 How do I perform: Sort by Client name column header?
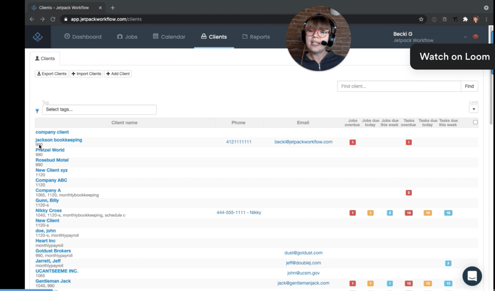click(x=124, y=123)
